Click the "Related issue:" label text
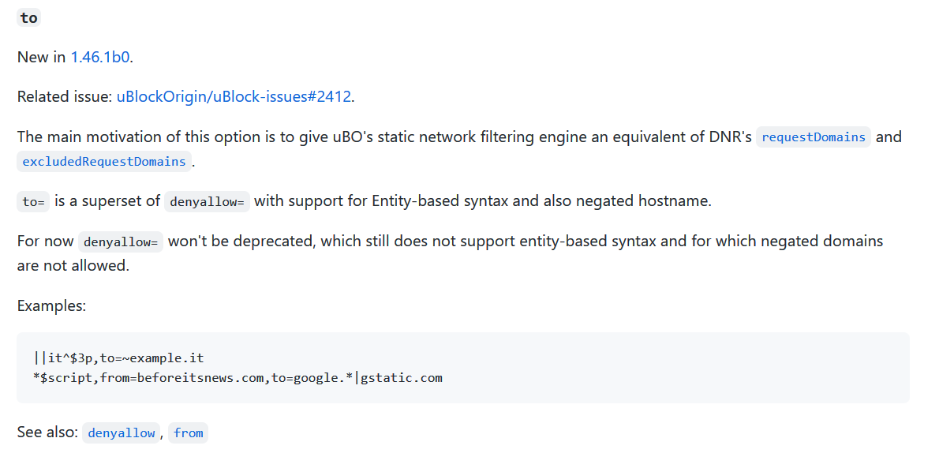This screenshot has height=453, width=939. (x=65, y=97)
